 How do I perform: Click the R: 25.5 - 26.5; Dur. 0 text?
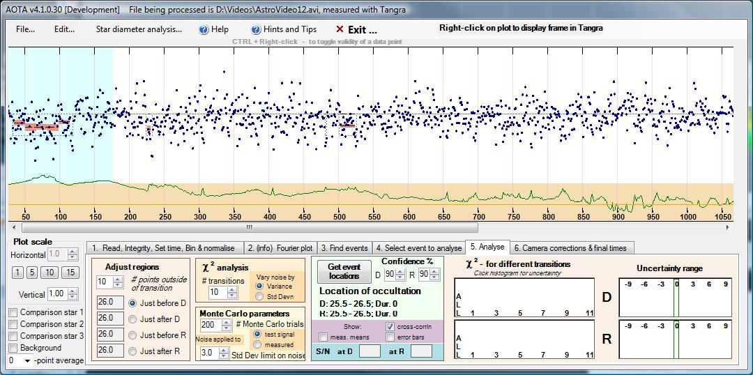(359, 314)
